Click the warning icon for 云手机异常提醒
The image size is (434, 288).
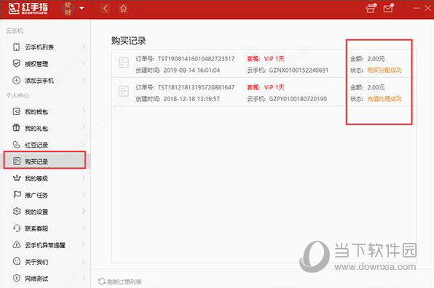click(x=17, y=245)
